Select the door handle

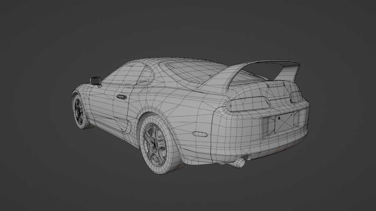pos(122,97)
